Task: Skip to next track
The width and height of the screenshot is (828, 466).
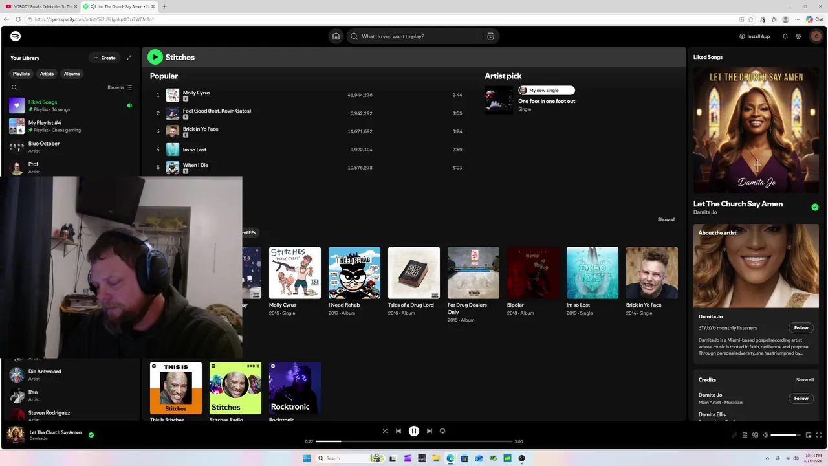Action: (x=429, y=431)
